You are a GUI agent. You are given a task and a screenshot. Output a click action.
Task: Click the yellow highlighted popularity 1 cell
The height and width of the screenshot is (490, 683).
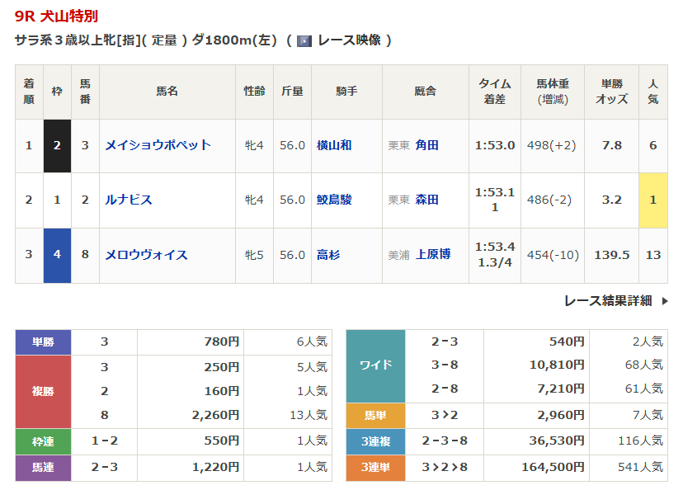(653, 200)
